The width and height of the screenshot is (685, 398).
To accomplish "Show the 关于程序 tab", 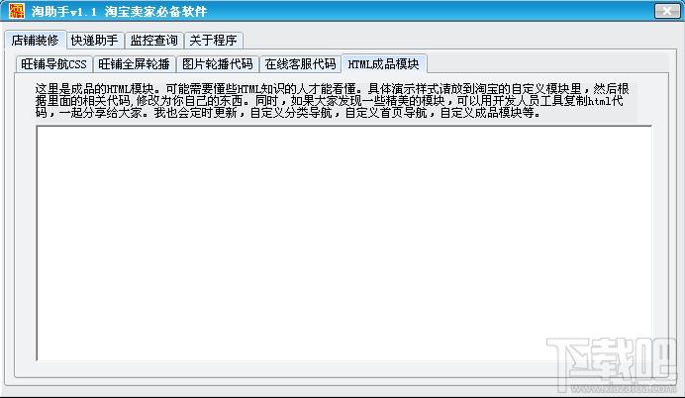I will tap(213, 41).
